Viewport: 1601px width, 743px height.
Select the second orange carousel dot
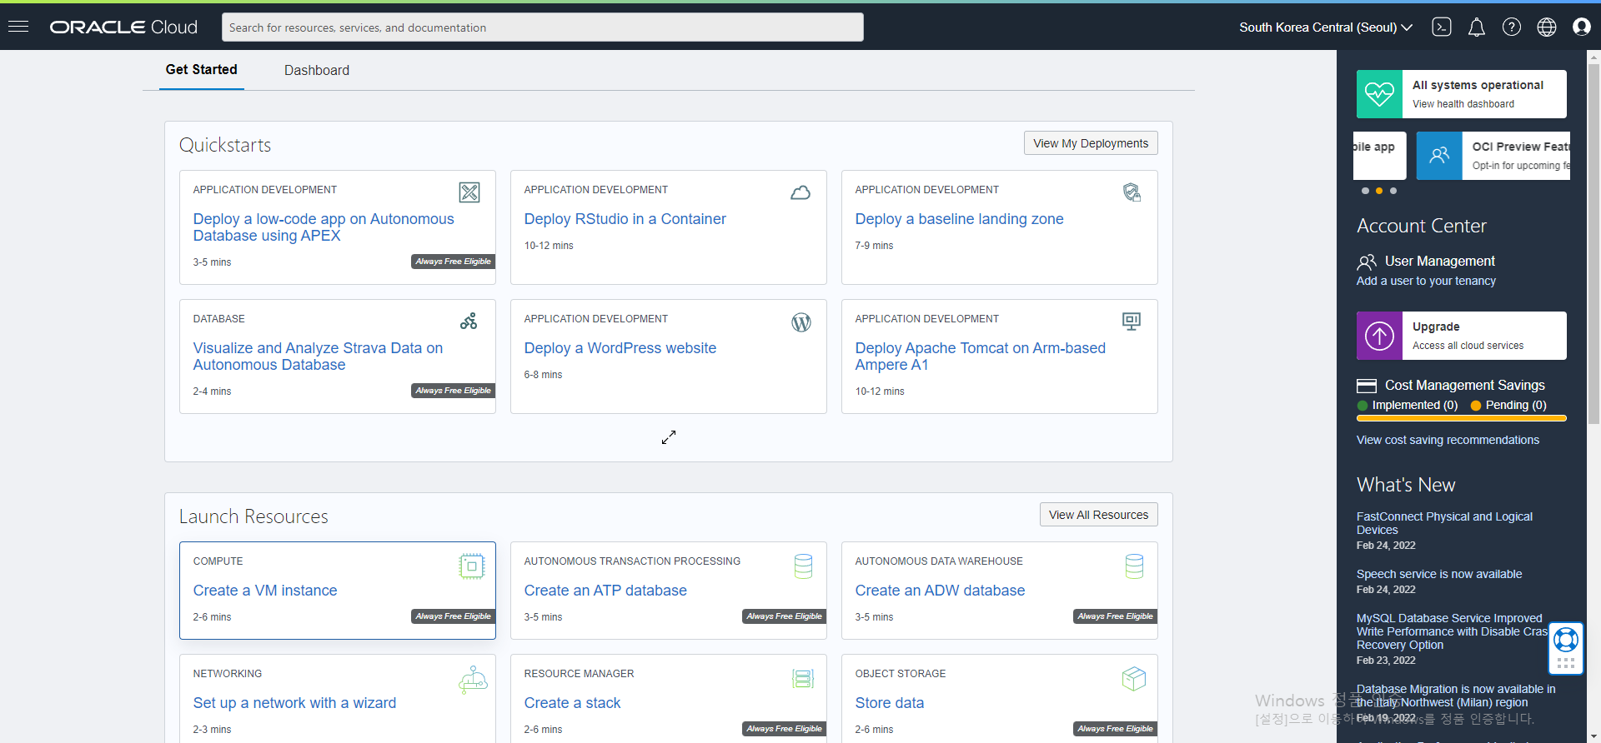click(1379, 191)
